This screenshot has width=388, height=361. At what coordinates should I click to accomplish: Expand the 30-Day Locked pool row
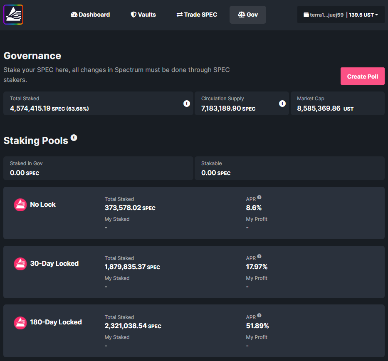point(194,272)
